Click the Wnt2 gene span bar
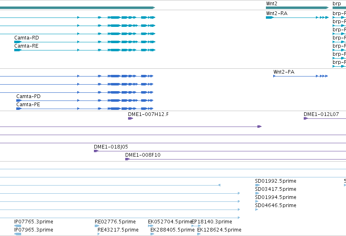This screenshot has width=346, height=236. click(x=297, y=8)
